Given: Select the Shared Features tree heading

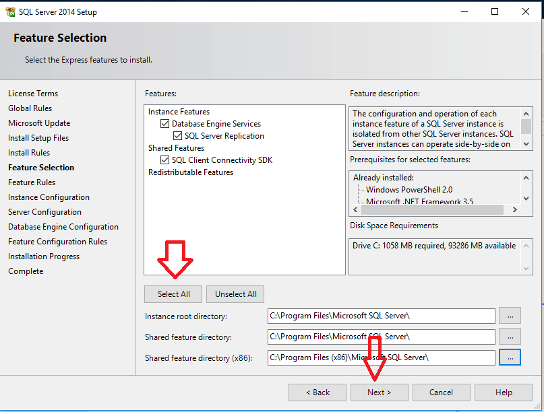Looking at the screenshot, I should [176, 148].
